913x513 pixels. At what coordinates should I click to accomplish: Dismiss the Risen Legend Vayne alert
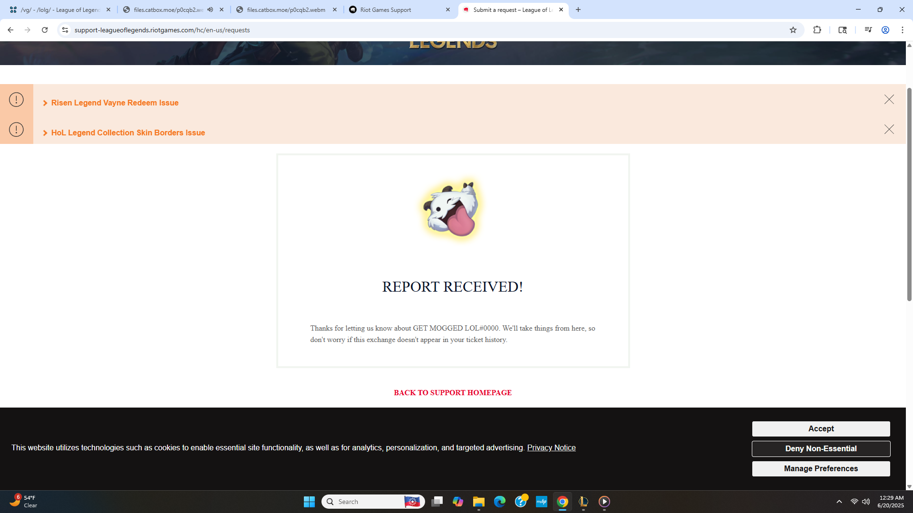point(889,99)
